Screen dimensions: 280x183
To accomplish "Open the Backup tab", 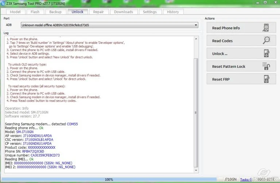I will (x=55, y=12).
